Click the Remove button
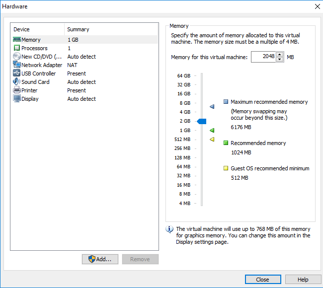 point(140,259)
